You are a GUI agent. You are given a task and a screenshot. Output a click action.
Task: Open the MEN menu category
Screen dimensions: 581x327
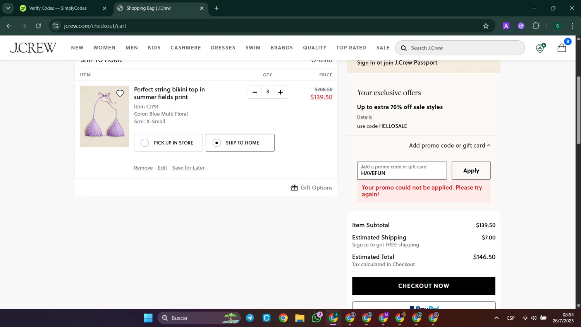click(x=132, y=48)
